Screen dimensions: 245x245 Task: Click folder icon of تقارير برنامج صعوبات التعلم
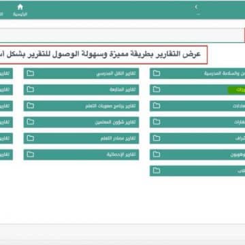click(x=31, y=106)
